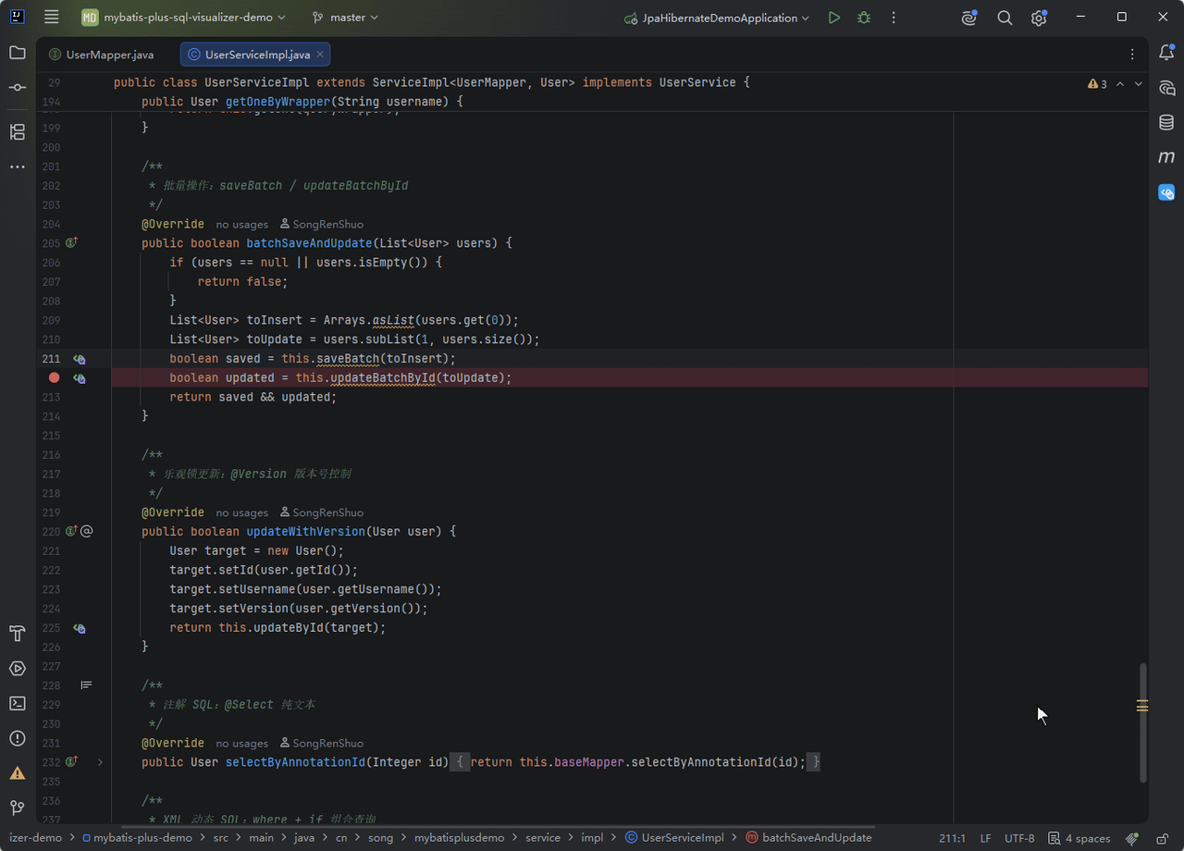The height and width of the screenshot is (851, 1184).
Task: Select UserServiceImpl in the breadcrumb bar
Action: tap(674, 838)
